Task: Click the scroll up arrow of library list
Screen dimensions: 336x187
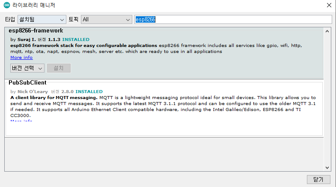Action: click(327, 32)
